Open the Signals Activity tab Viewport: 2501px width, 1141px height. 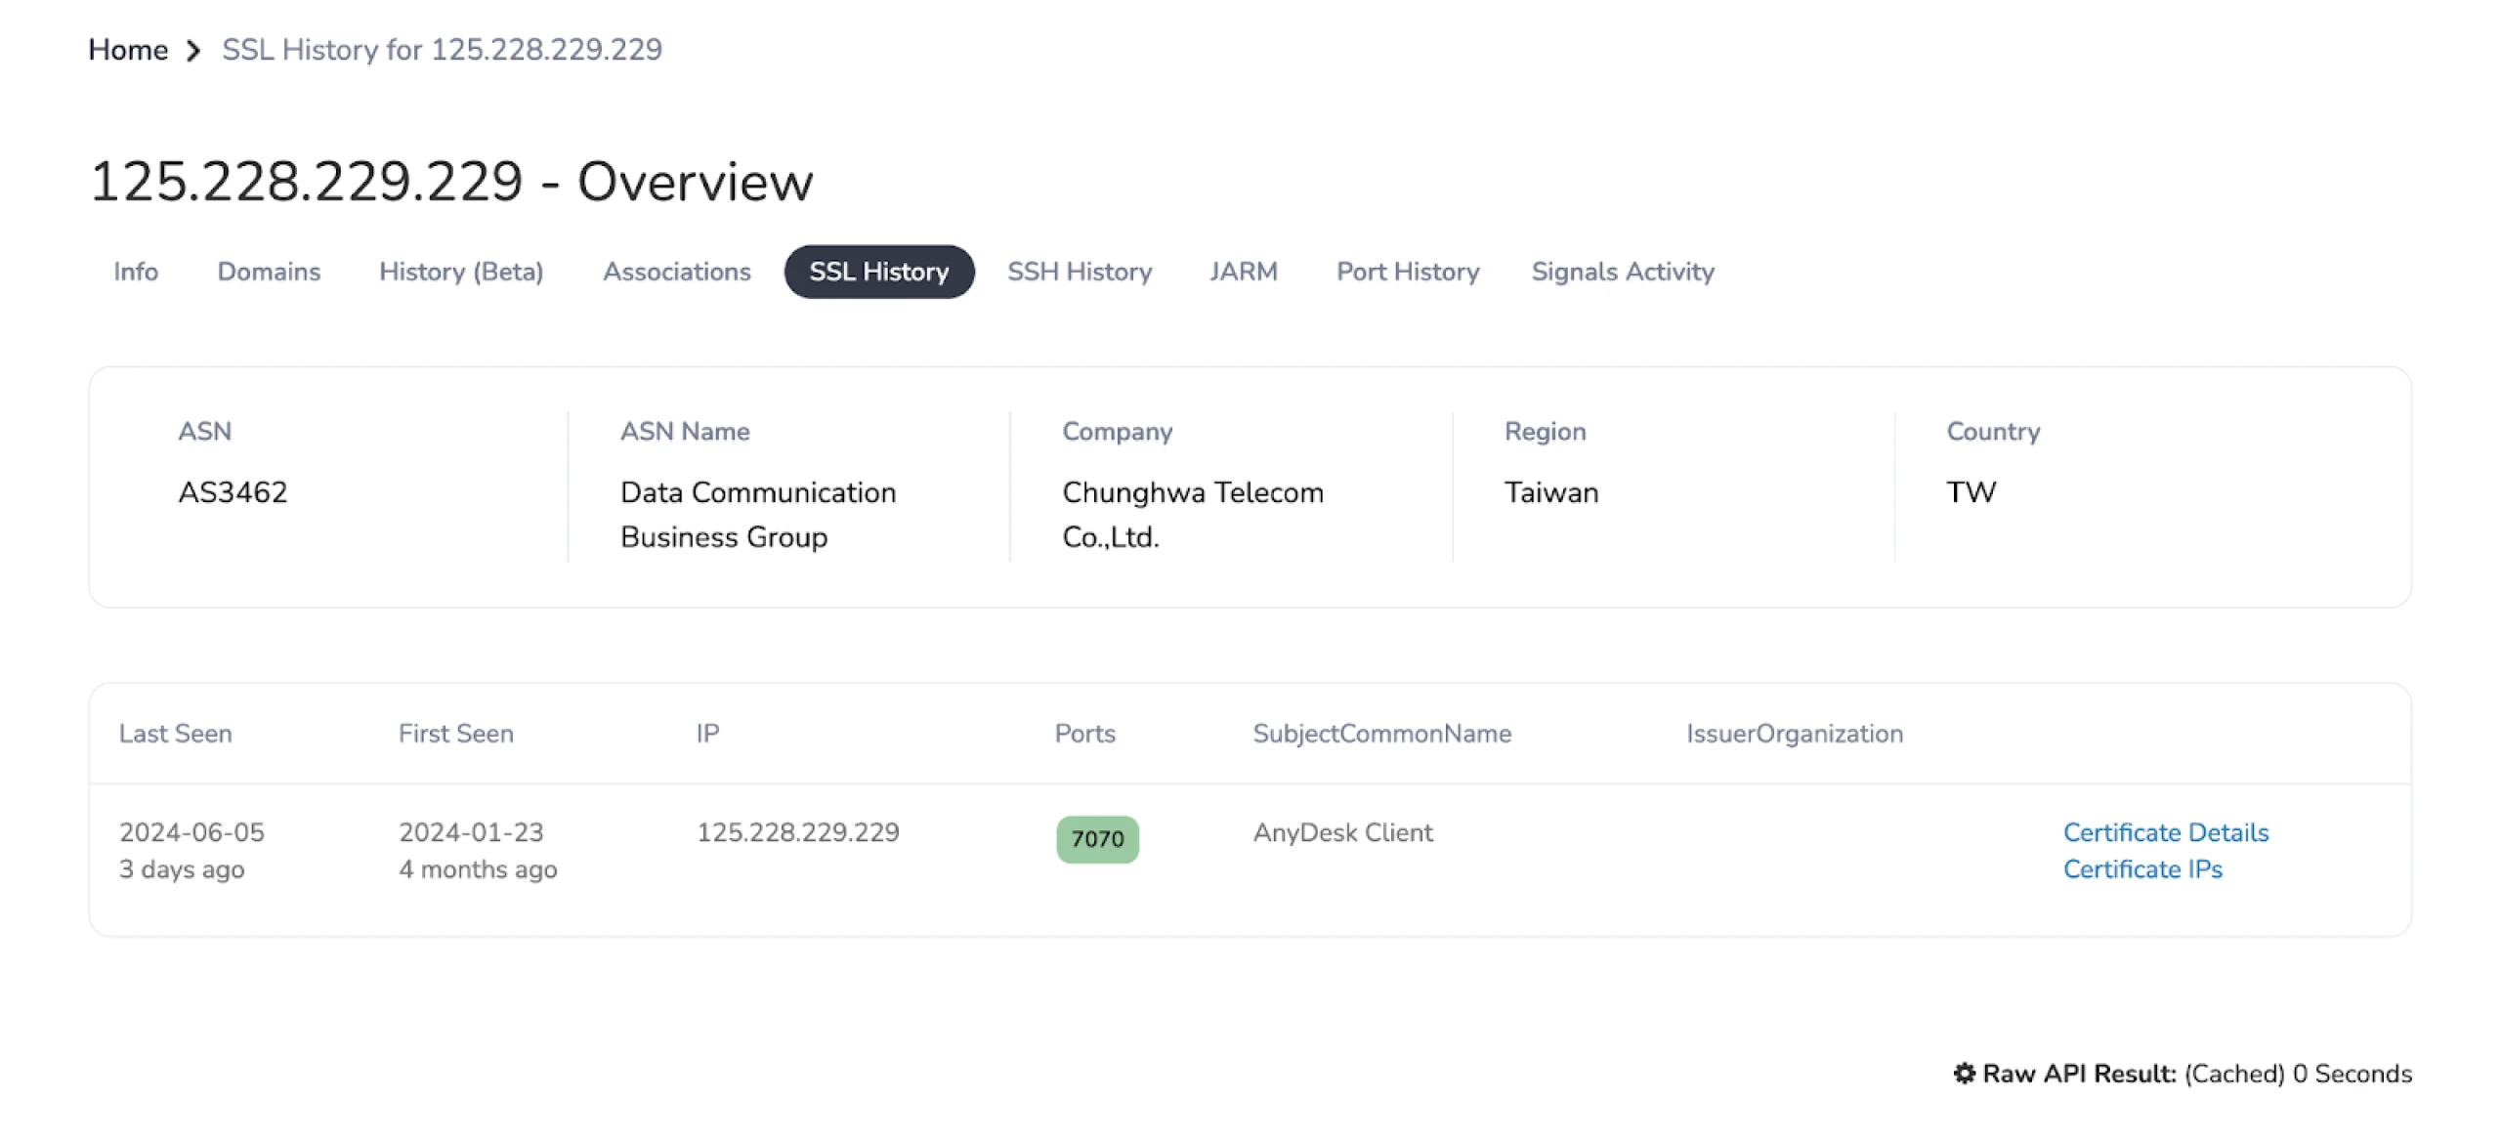(1623, 272)
